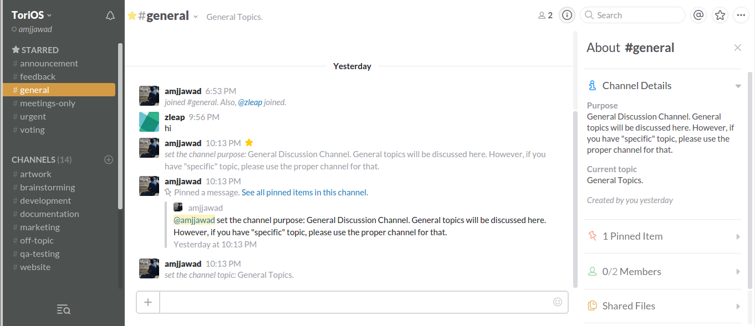Open the emoji picker in message box

click(558, 302)
